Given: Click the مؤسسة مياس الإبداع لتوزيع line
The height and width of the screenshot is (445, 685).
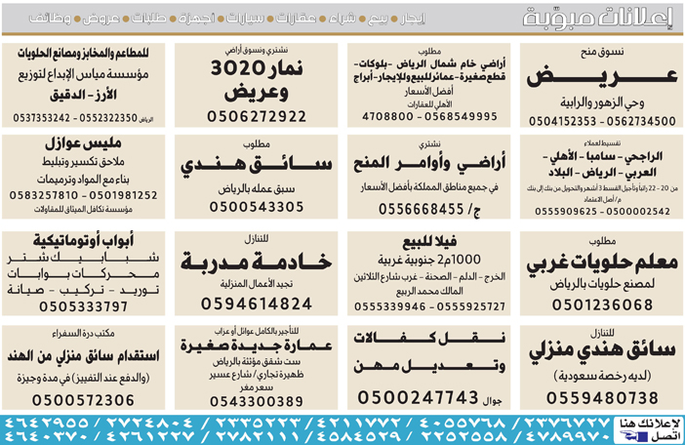Looking at the screenshot, I should [84, 75].
